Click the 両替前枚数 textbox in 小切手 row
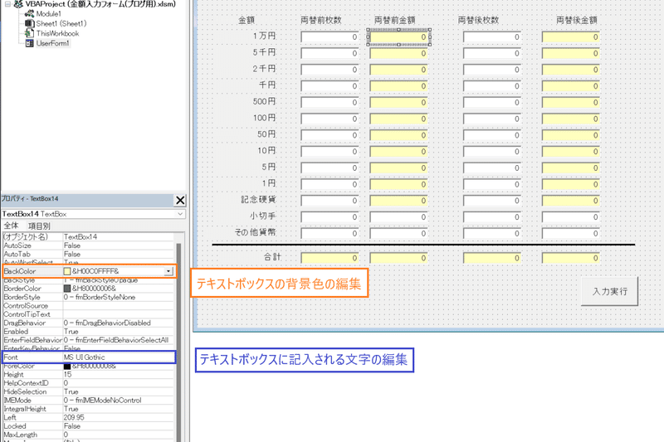This screenshot has height=442, width=664. point(330,217)
